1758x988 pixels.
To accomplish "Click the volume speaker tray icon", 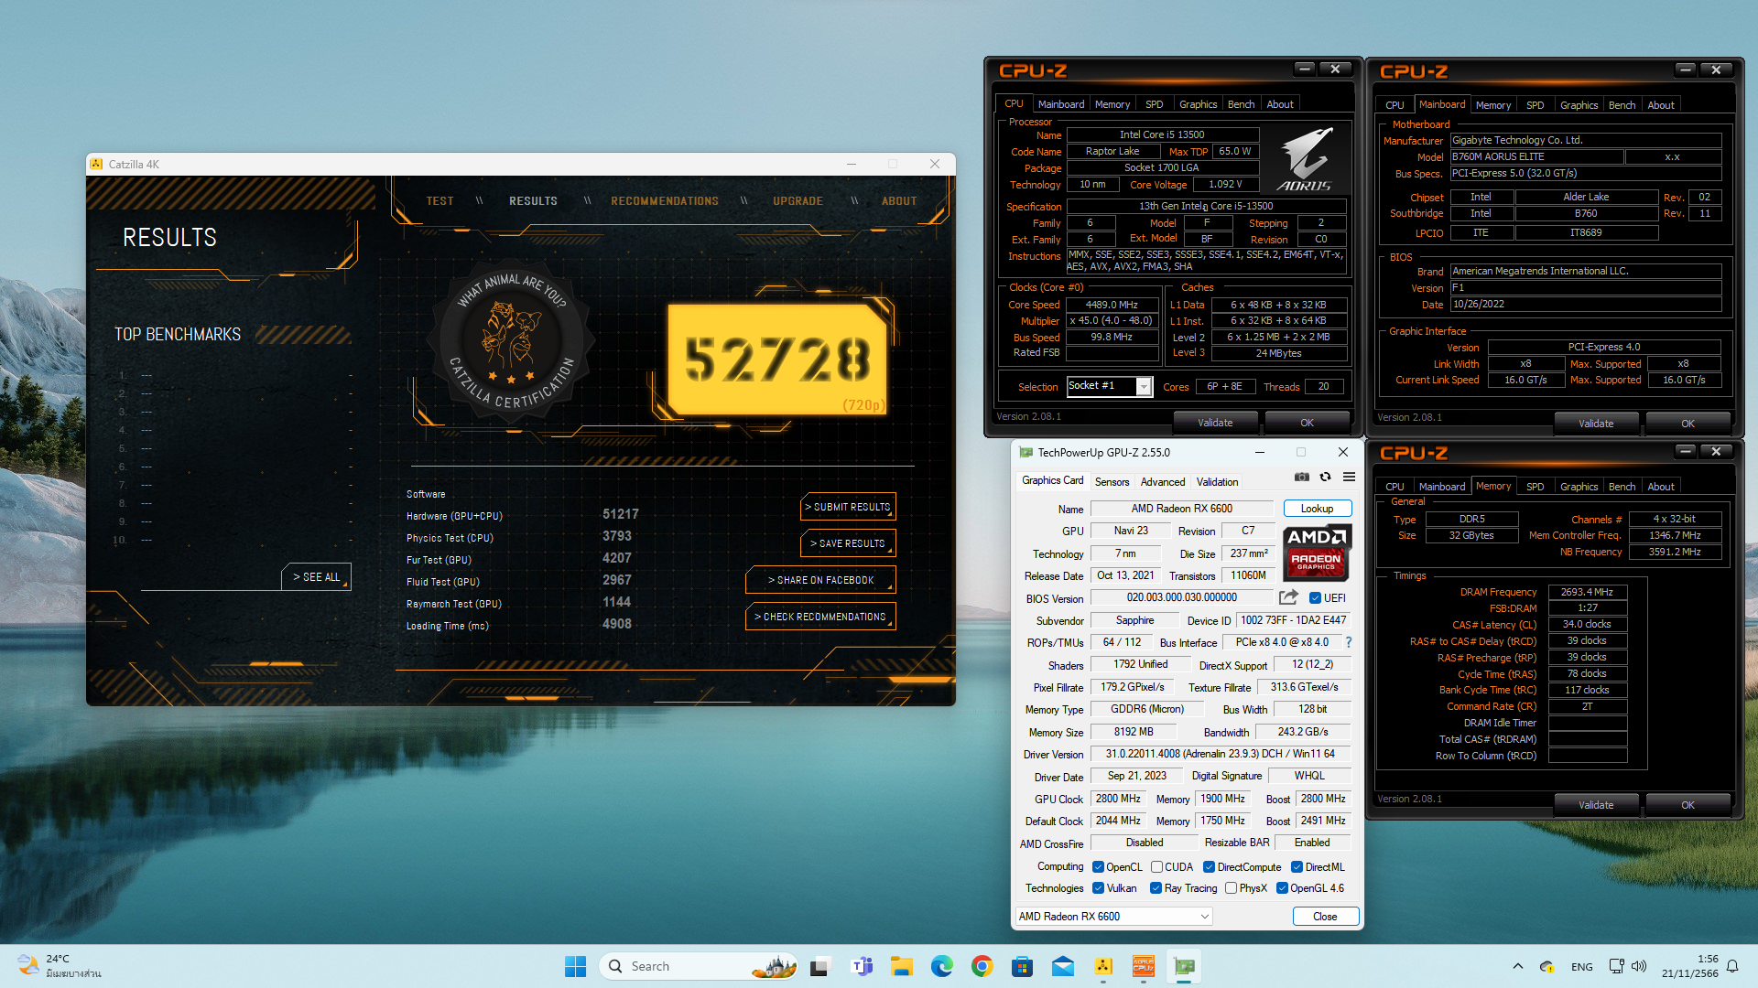I will 1639,966.
